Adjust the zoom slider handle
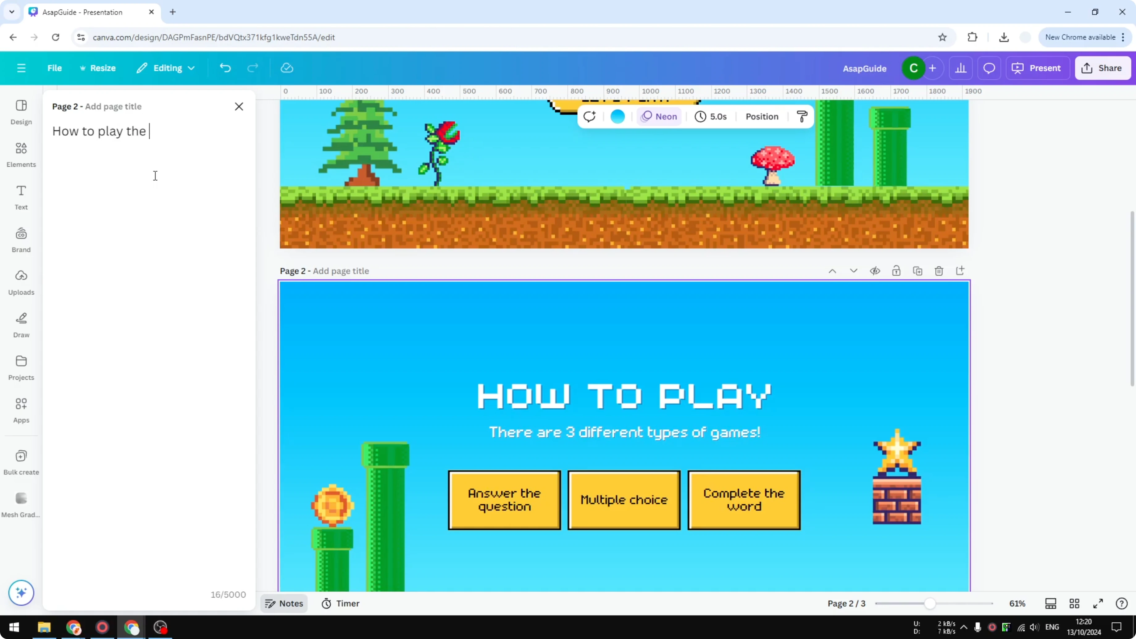The height and width of the screenshot is (639, 1136). click(x=929, y=603)
